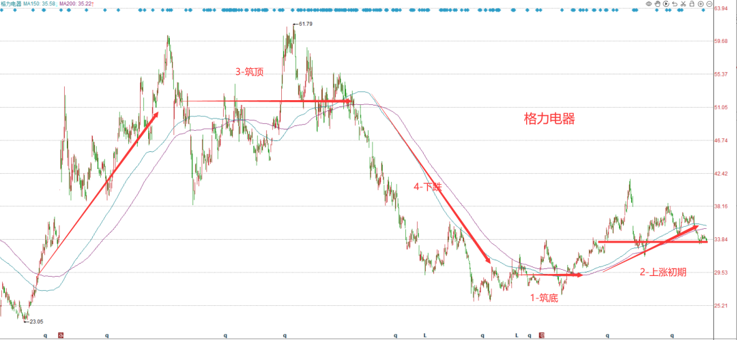The height and width of the screenshot is (340, 737).
Task: Zoom out with the minus circle icon
Action: click(709, 4)
